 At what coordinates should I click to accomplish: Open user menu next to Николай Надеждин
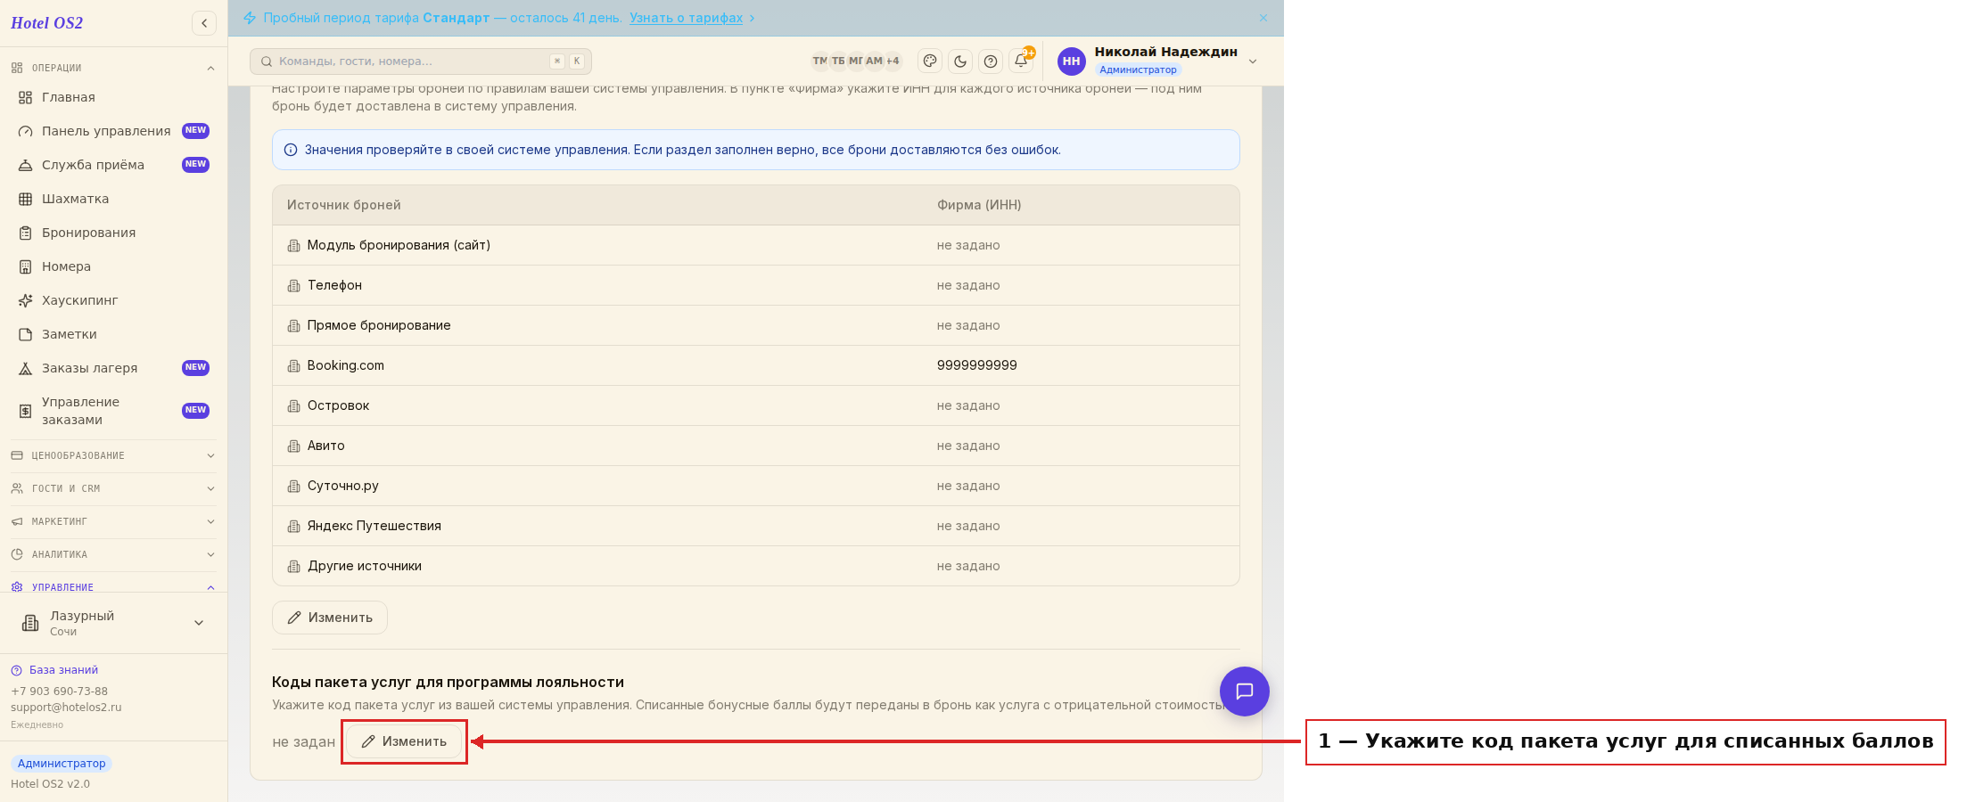pos(1253,61)
